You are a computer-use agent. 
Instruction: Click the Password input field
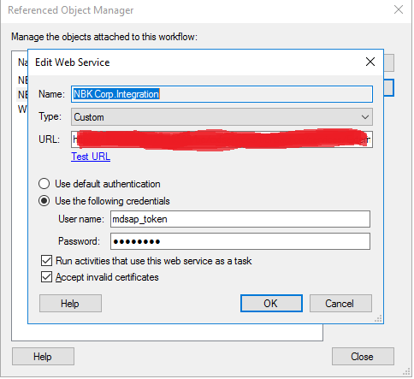[240, 241]
